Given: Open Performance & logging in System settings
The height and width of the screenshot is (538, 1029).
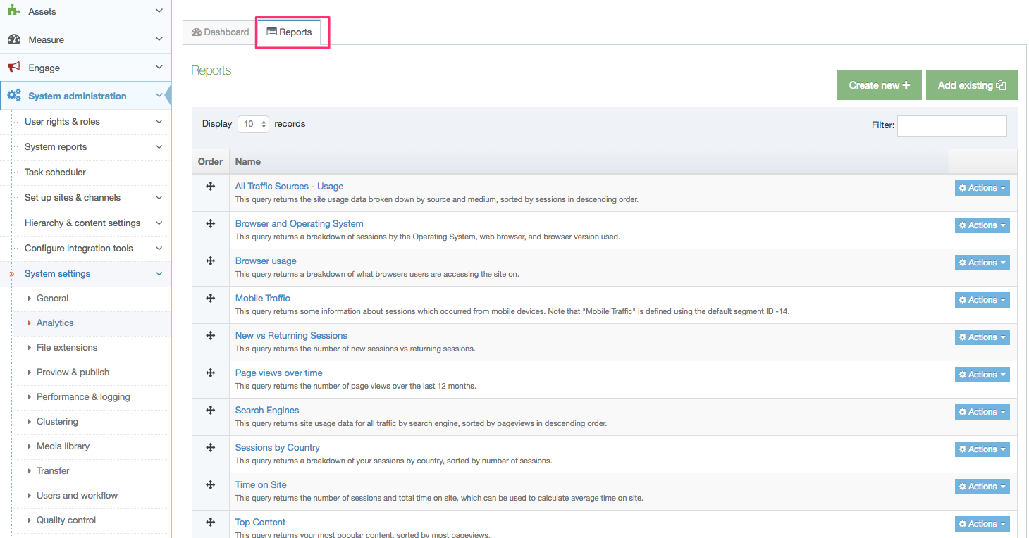Looking at the screenshot, I should 83,397.
